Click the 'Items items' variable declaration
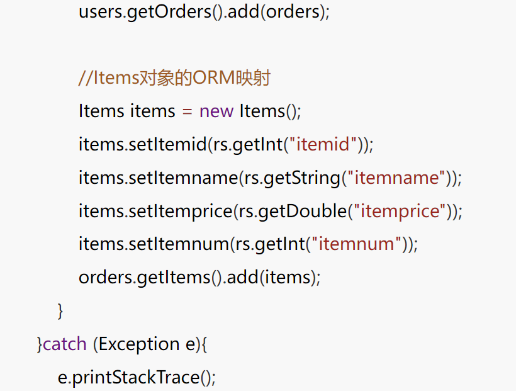 127,111
